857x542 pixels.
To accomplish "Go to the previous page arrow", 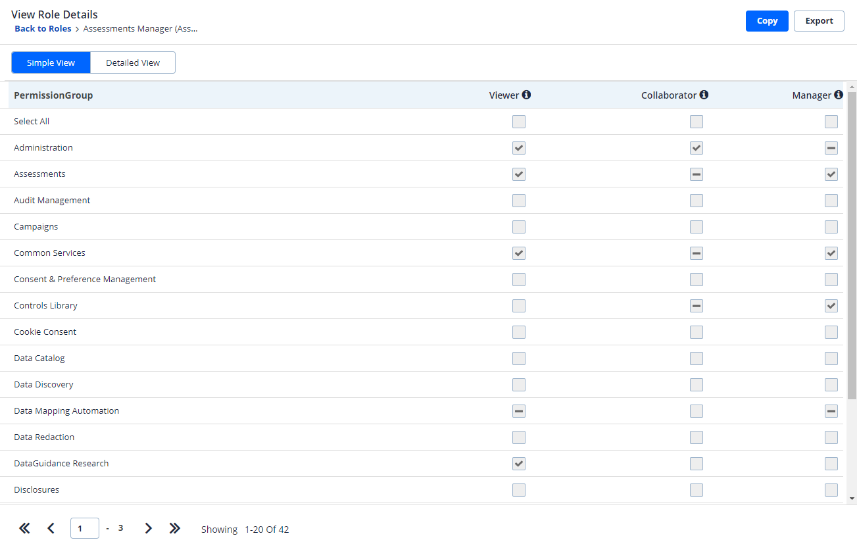I will coord(51,528).
